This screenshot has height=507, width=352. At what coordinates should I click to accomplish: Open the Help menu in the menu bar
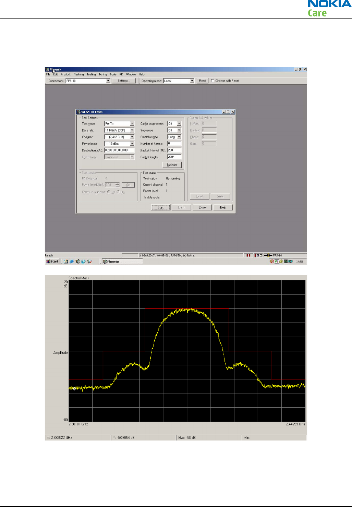coord(142,74)
